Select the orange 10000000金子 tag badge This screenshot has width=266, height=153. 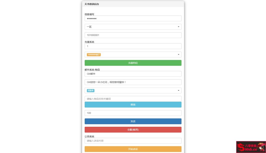pos(93,55)
